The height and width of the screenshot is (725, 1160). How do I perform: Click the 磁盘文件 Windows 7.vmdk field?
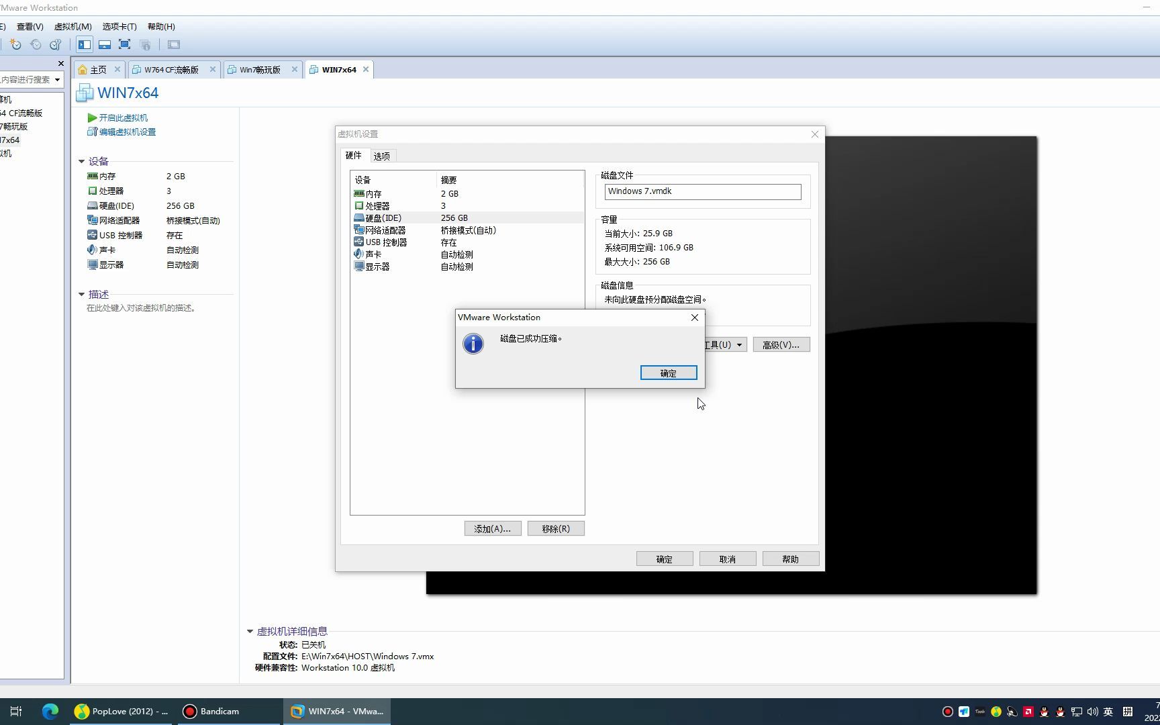[703, 192]
